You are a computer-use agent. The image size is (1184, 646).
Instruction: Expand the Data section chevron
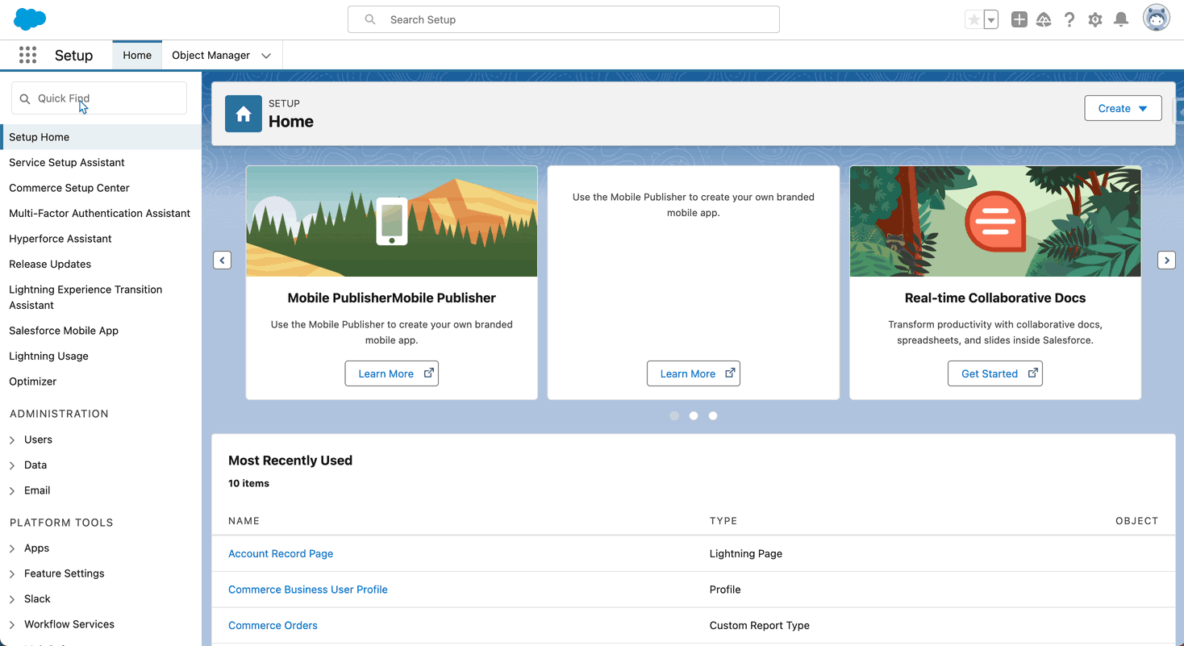(x=12, y=465)
